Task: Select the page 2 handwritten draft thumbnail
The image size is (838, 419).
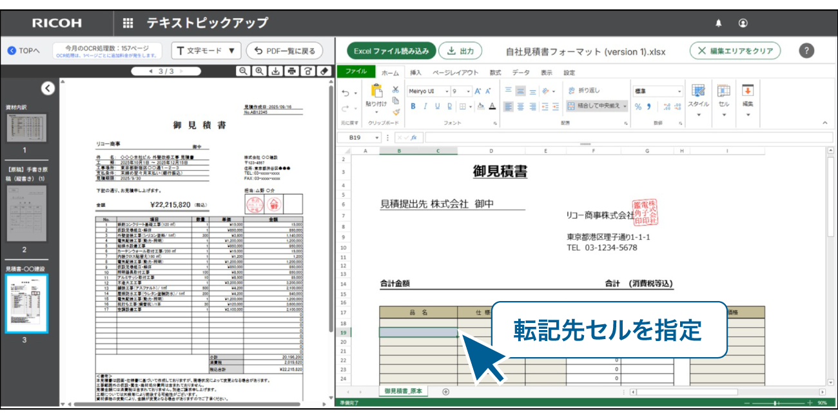Action: (26, 213)
